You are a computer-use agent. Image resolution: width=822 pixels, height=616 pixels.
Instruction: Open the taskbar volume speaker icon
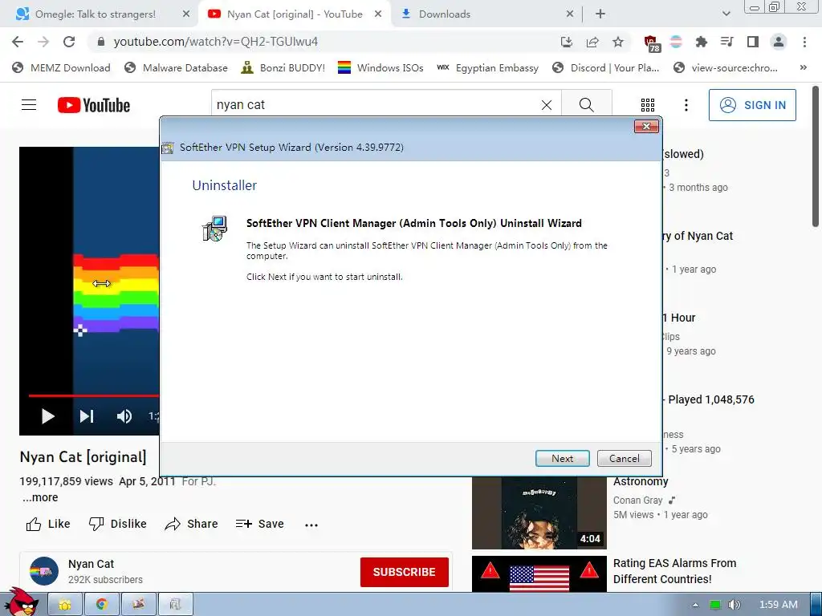pos(734,605)
